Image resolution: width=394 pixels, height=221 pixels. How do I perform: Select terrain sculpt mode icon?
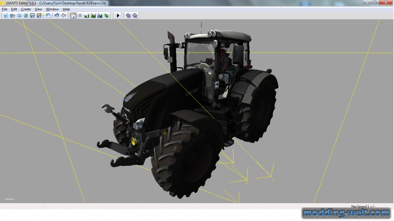tap(87, 15)
